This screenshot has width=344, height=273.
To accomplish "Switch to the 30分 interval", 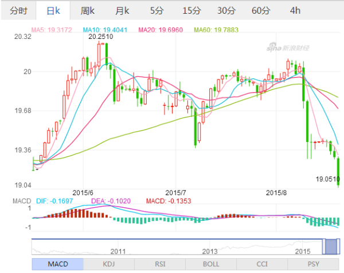I will (x=226, y=10).
